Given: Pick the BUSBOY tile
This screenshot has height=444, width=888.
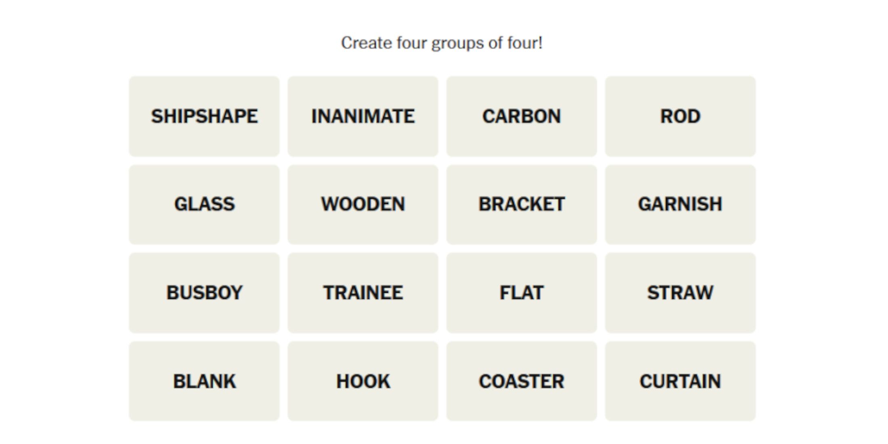Looking at the screenshot, I should [204, 293].
